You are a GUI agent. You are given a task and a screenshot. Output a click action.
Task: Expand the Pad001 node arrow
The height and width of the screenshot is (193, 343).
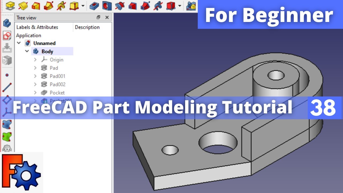tap(35, 76)
